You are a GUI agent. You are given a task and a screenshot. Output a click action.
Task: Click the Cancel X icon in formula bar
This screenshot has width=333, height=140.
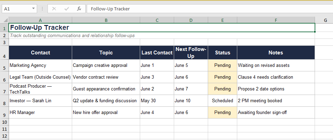click(x=54, y=9)
